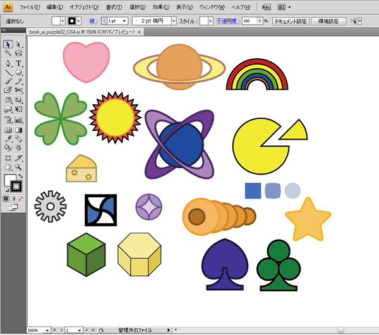
Task: Select the Hand tool
Action: (x=8, y=167)
